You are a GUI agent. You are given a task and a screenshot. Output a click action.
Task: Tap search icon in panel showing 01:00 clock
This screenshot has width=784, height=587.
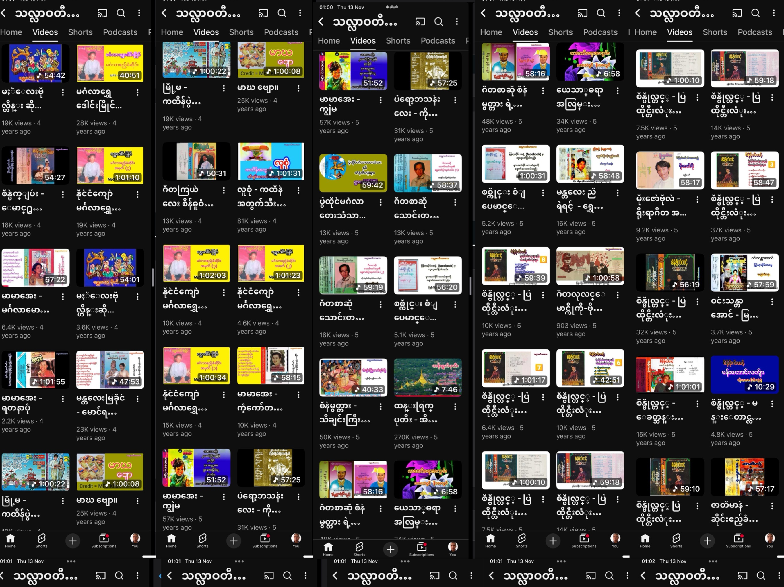coord(438,21)
